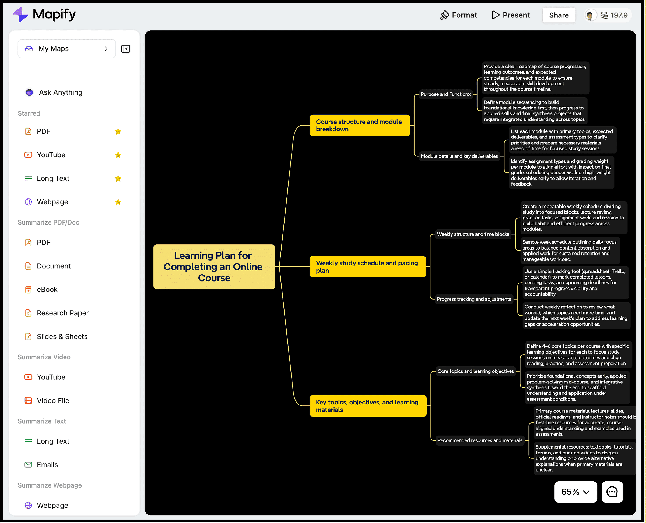Open Ask Anything assistant
Screen dimensions: 646x523
(60, 92)
